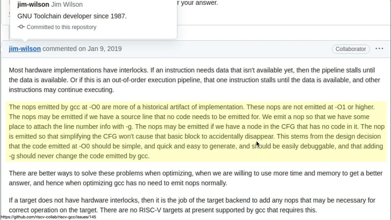Click "GNU Toolchain developer since 1987" bio

pos(72,16)
